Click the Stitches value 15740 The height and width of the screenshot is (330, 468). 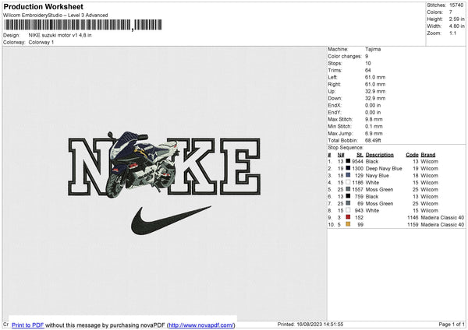coord(456,5)
